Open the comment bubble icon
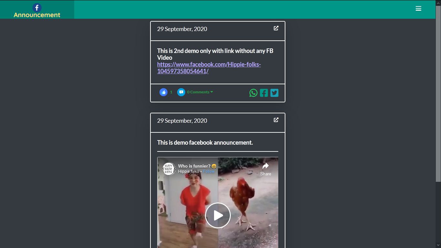441x248 pixels. [x=181, y=92]
